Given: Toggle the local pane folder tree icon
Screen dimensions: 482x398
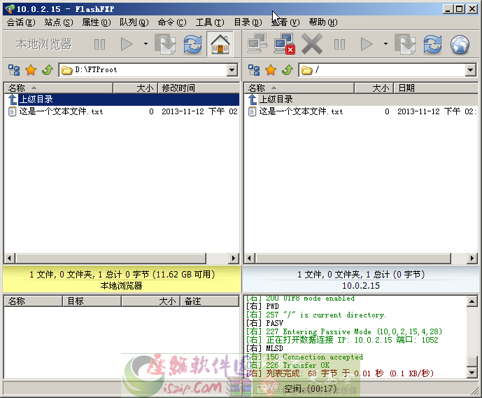Looking at the screenshot, I should (14, 70).
